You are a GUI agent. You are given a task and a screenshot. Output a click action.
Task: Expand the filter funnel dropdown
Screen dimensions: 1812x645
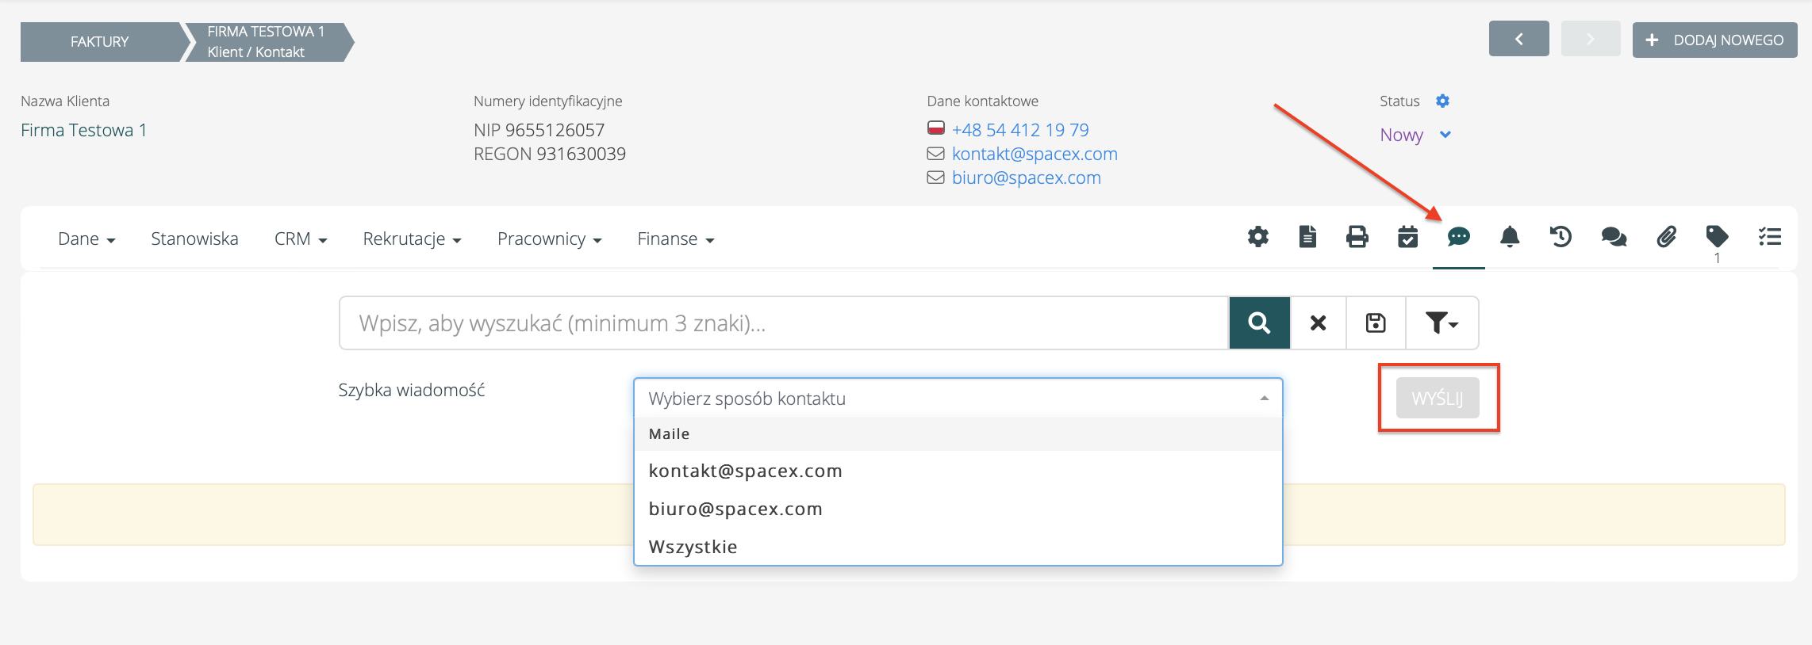pyautogui.click(x=1442, y=323)
